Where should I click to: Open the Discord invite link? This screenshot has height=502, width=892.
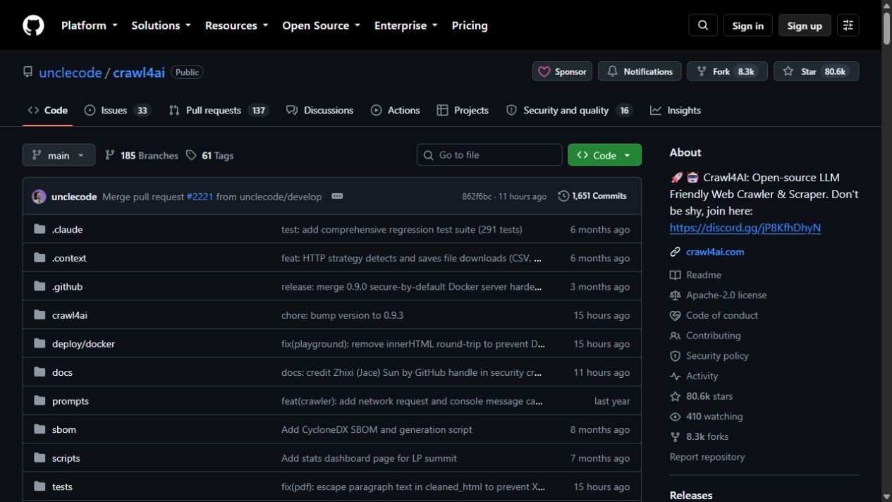coord(745,228)
